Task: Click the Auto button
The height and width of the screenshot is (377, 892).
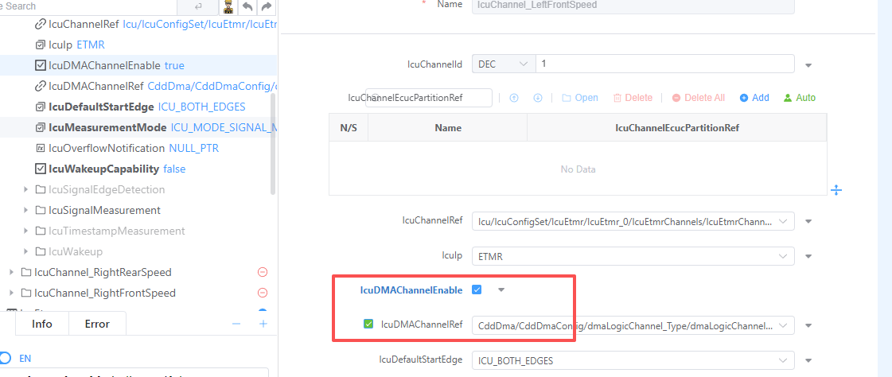Action: point(800,98)
